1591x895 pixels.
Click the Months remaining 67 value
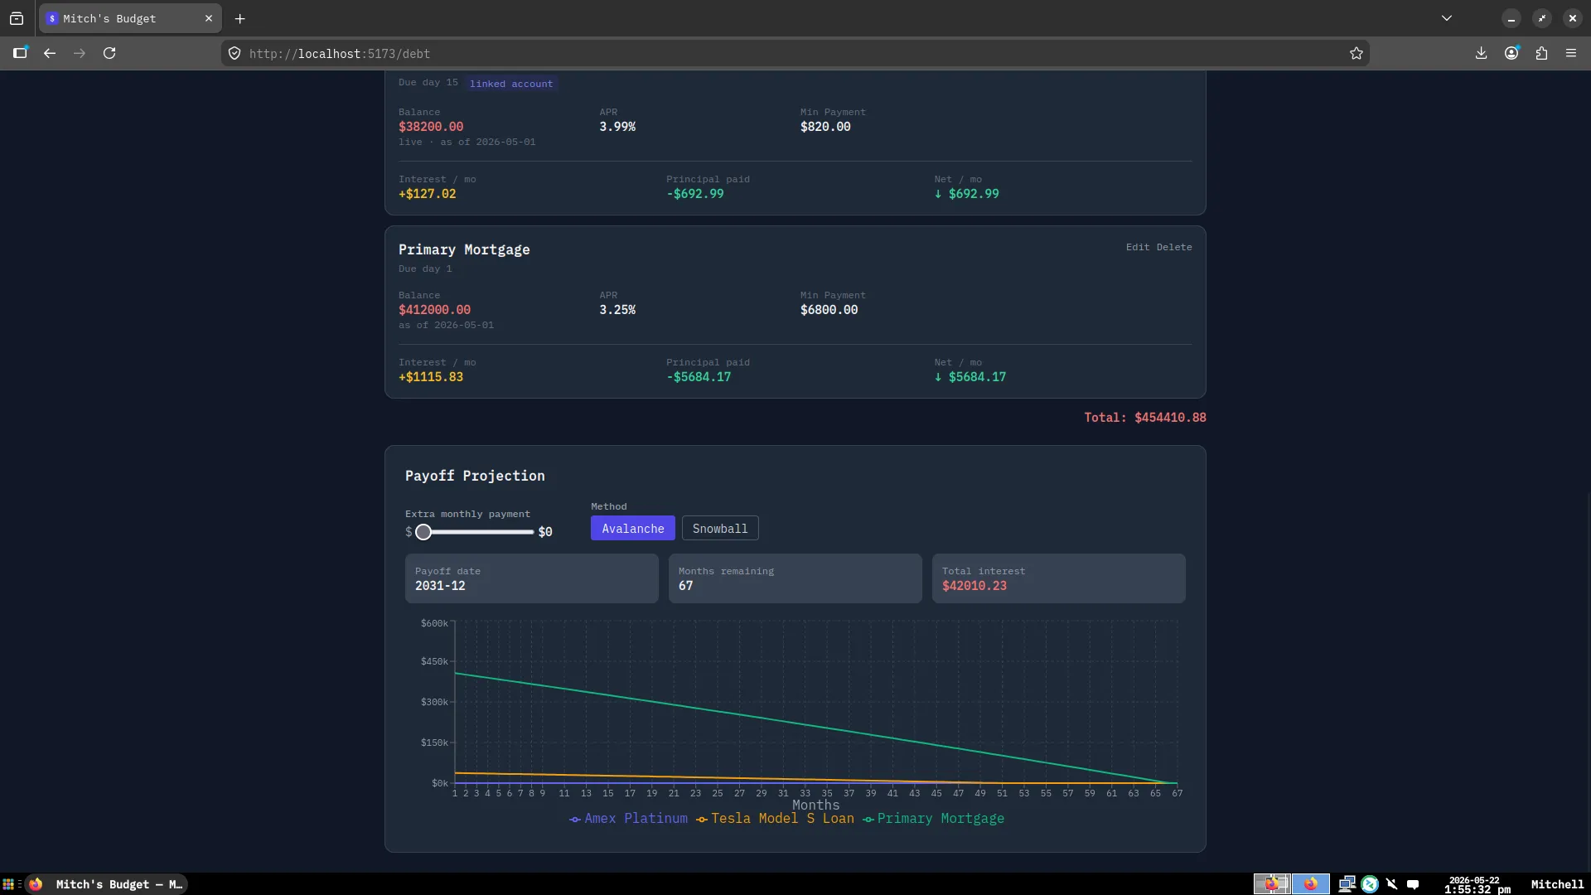point(685,586)
